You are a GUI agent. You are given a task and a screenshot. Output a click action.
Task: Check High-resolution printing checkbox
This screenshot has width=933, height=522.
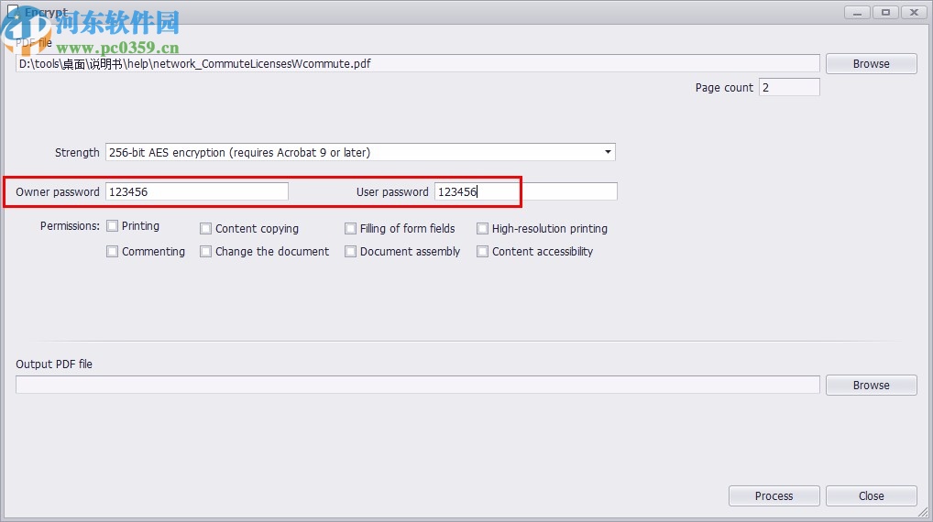(483, 228)
